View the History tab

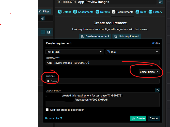click(x=155, y=12)
